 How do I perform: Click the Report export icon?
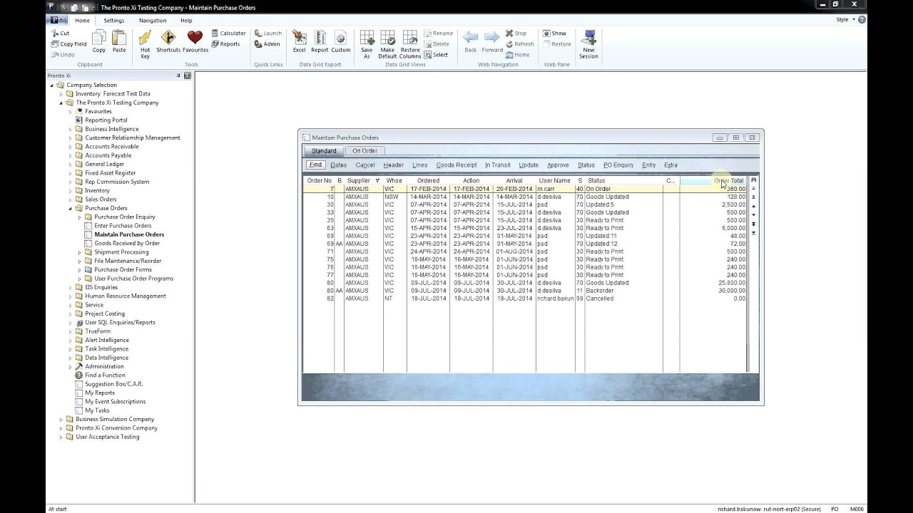click(x=320, y=38)
